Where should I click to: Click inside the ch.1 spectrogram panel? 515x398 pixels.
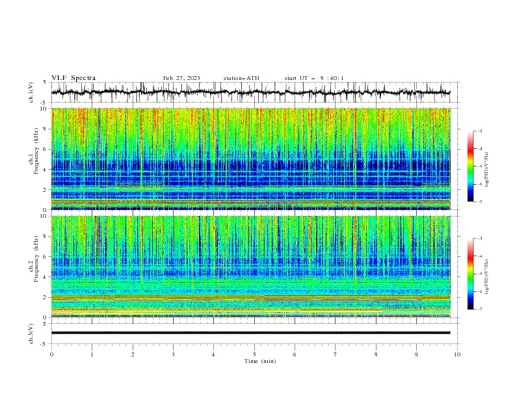click(x=250, y=159)
